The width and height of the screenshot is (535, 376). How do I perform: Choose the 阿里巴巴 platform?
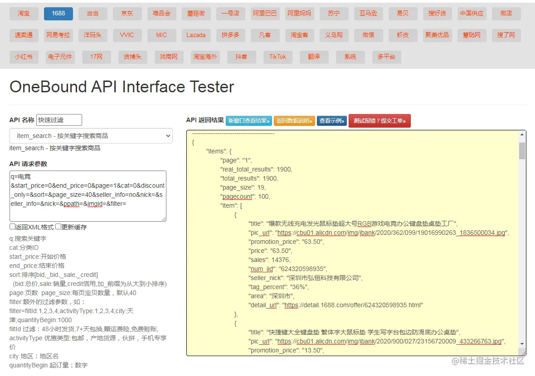pos(265,13)
